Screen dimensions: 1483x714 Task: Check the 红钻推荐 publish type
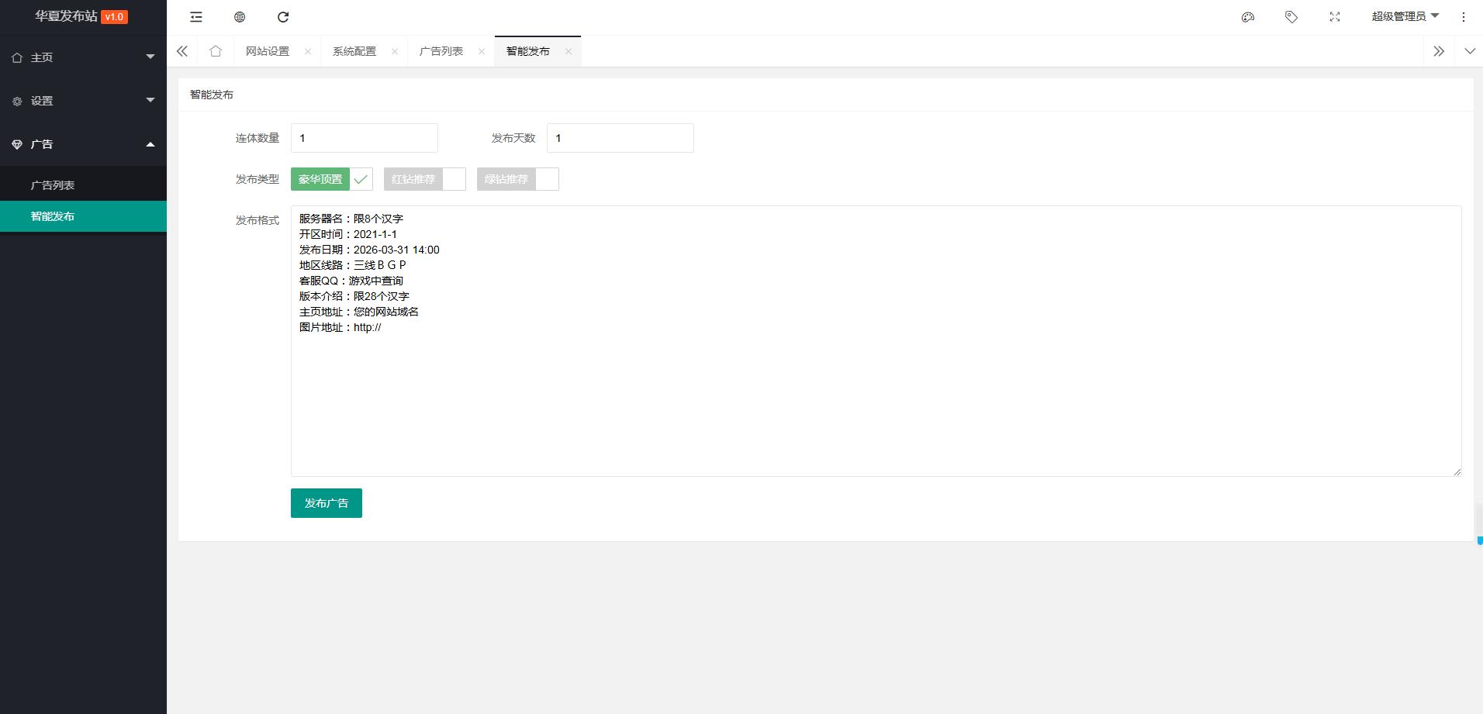(425, 179)
